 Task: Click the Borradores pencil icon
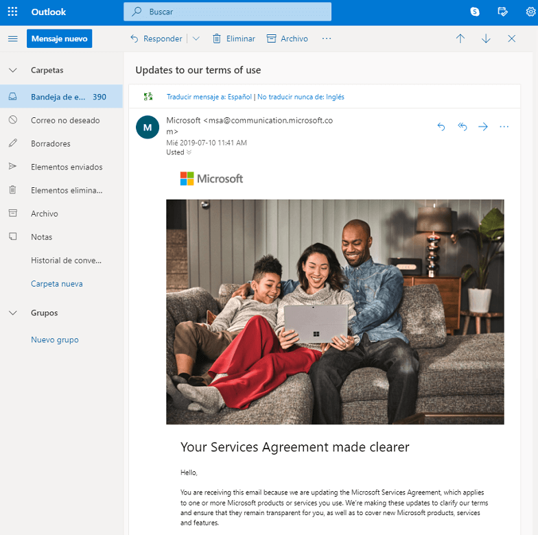click(x=12, y=143)
